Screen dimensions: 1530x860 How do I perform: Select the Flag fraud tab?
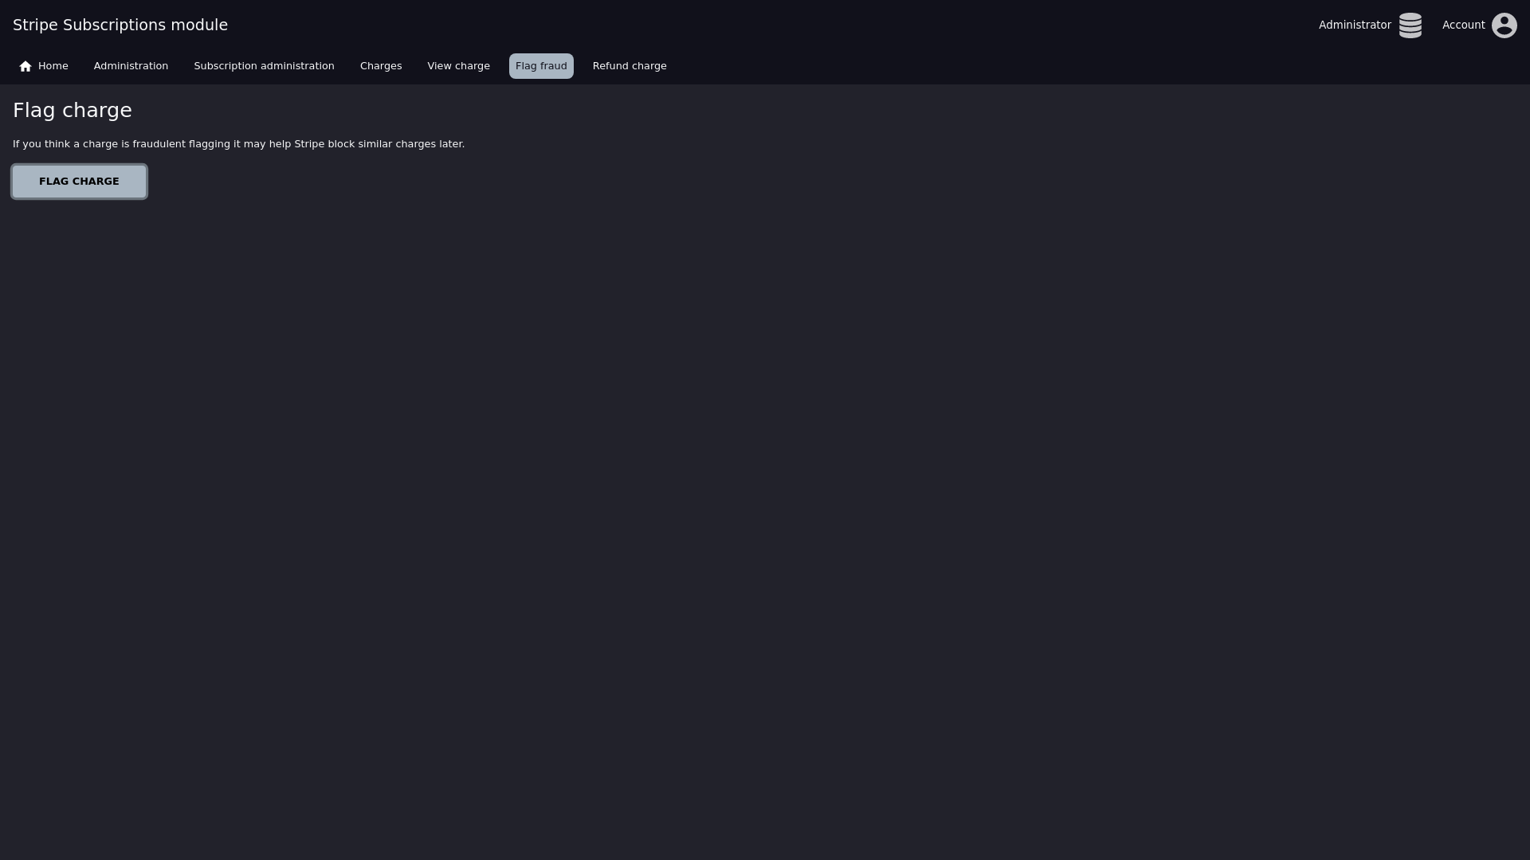point(541,66)
